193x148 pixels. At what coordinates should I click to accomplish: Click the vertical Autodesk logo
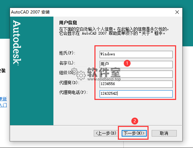pyautogui.click(x=17, y=43)
